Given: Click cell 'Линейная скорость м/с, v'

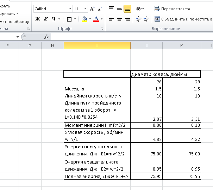Looking at the screenshot, I should tap(97, 96).
